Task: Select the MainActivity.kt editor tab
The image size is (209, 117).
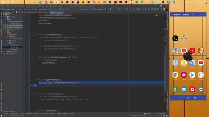Action: click(x=57, y=12)
